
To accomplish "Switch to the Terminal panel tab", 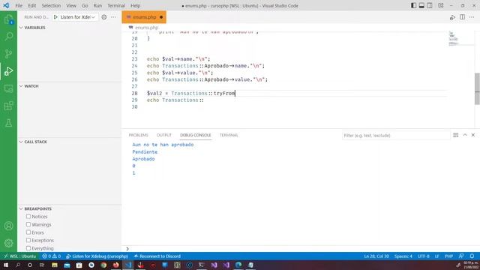I will (x=229, y=135).
